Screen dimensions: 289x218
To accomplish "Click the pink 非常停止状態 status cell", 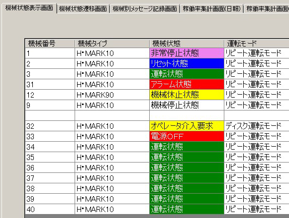I will 187,53.
